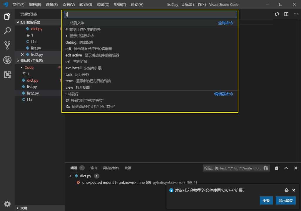Open the editor More Actions ellipsis
Screen dimensions: 301x211
click(296, 14)
